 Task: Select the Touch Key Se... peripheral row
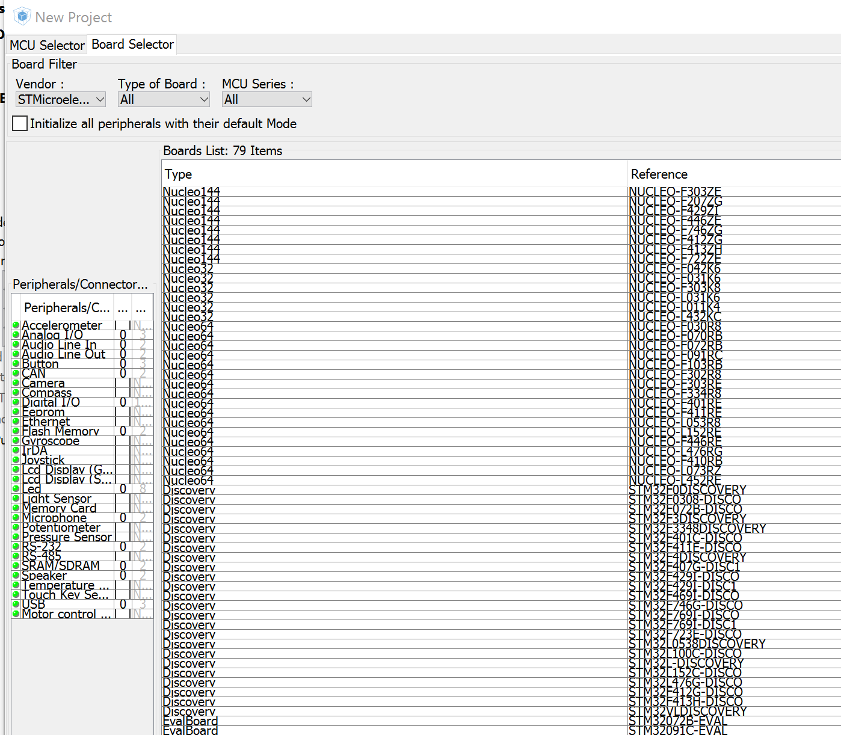pos(82,595)
